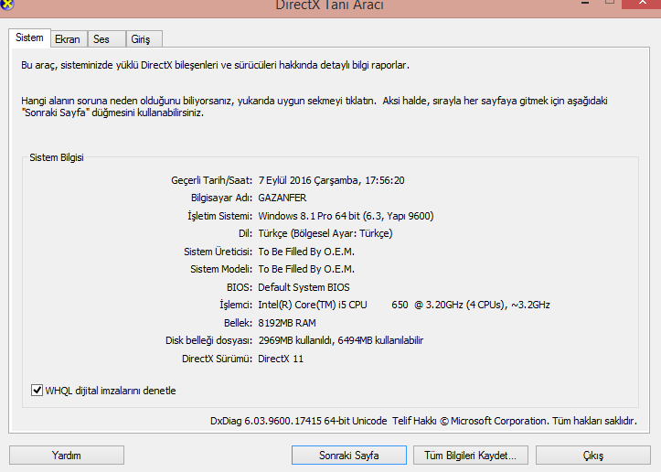Click the Disk belleği dosyası label
Image resolution: width=661 pixels, height=472 pixels.
209,340
